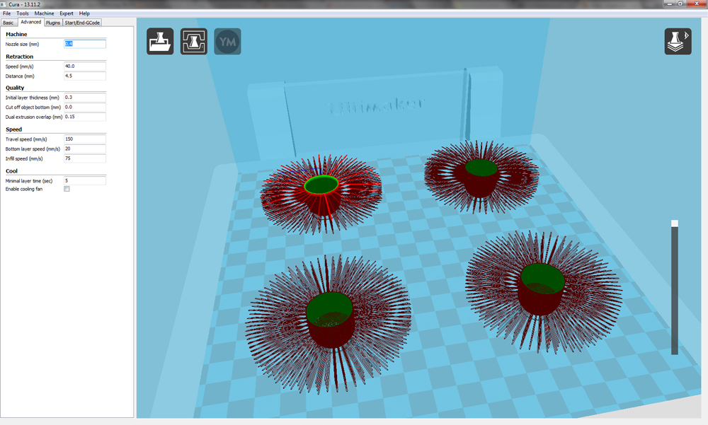Click the Travel speed input field
708x425 pixels.
pos(85,139)
